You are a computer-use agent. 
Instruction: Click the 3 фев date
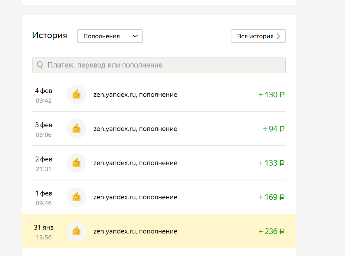pyautogui.click(x=44, y=125)
